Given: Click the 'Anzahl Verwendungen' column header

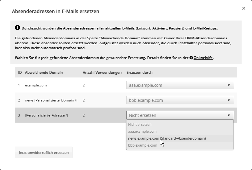Looking at the screenshot, I should pos(102,72).
